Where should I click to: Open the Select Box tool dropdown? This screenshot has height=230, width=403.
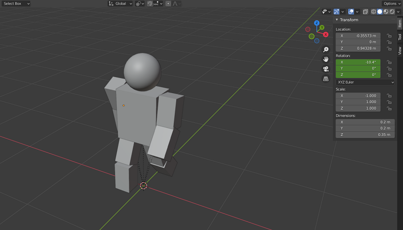point(16,4)
